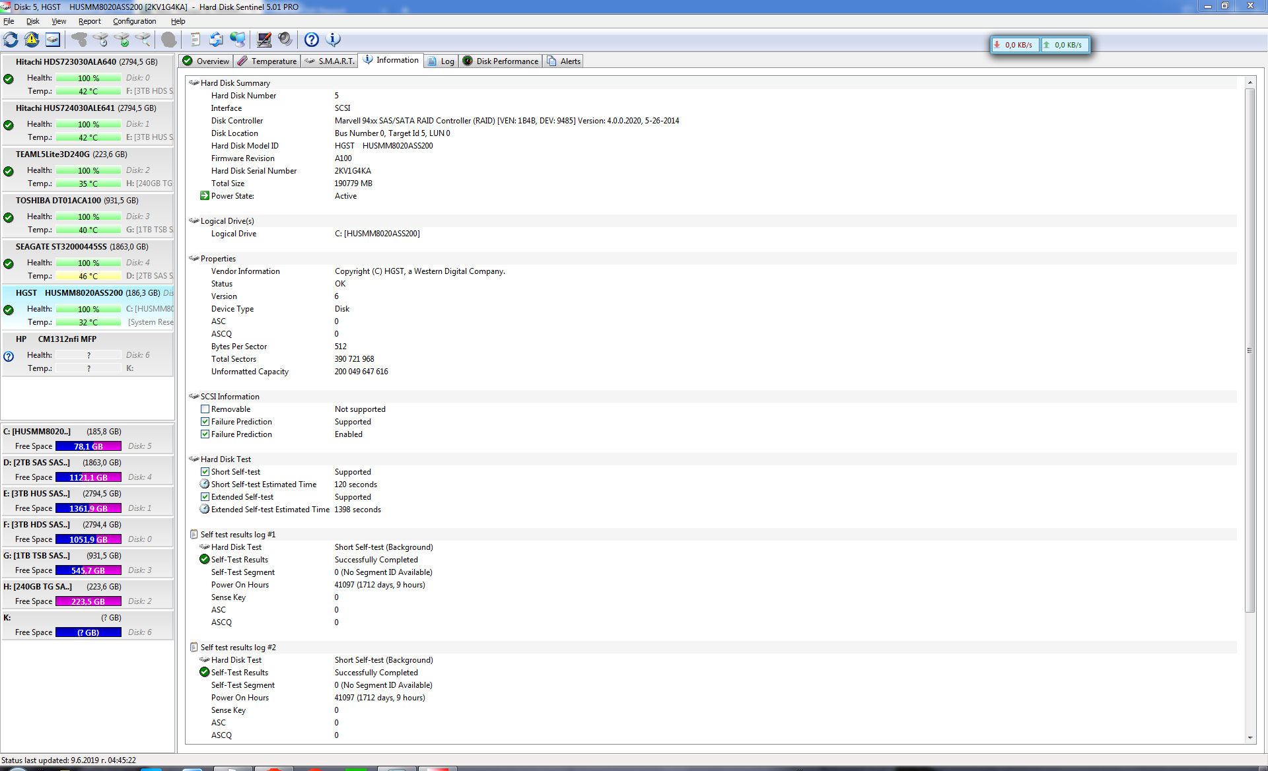The height and width of the screenshot is (771, 1268).
Task: Open the report document toolbar icon
Action: click(x=195, y=40)
